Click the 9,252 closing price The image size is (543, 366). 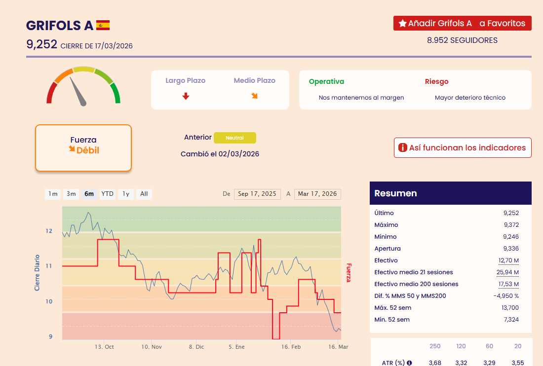[x=42, y=44]
